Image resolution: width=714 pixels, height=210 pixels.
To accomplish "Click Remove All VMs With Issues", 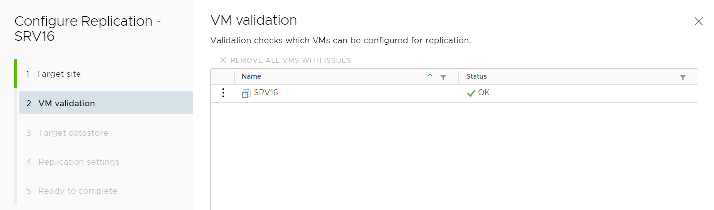I will (x=291, y=60).
